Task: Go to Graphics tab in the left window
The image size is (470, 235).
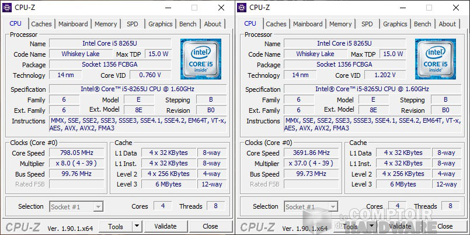Action: (x=161, y=24)
